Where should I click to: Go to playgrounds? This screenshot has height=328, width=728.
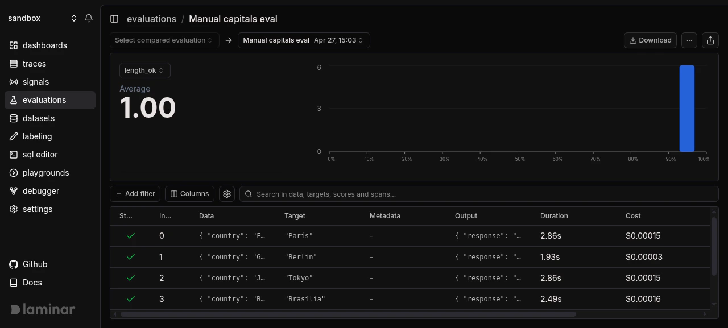(50, 173)
